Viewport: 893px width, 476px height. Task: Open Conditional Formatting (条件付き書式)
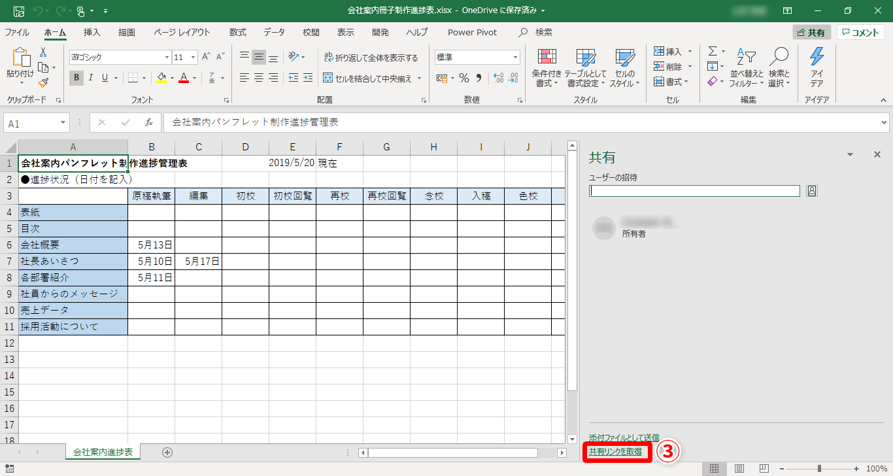coord(547,68)
